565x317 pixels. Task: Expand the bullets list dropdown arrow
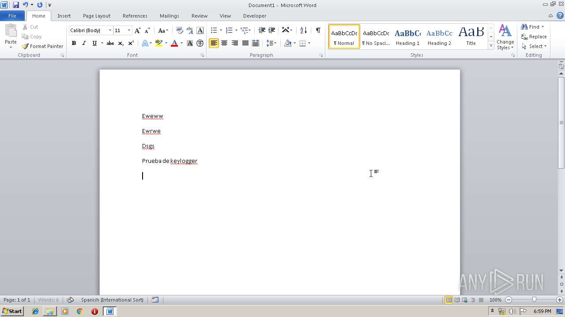point(221,30)
